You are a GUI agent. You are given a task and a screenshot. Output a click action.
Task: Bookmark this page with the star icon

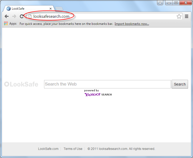179,16
